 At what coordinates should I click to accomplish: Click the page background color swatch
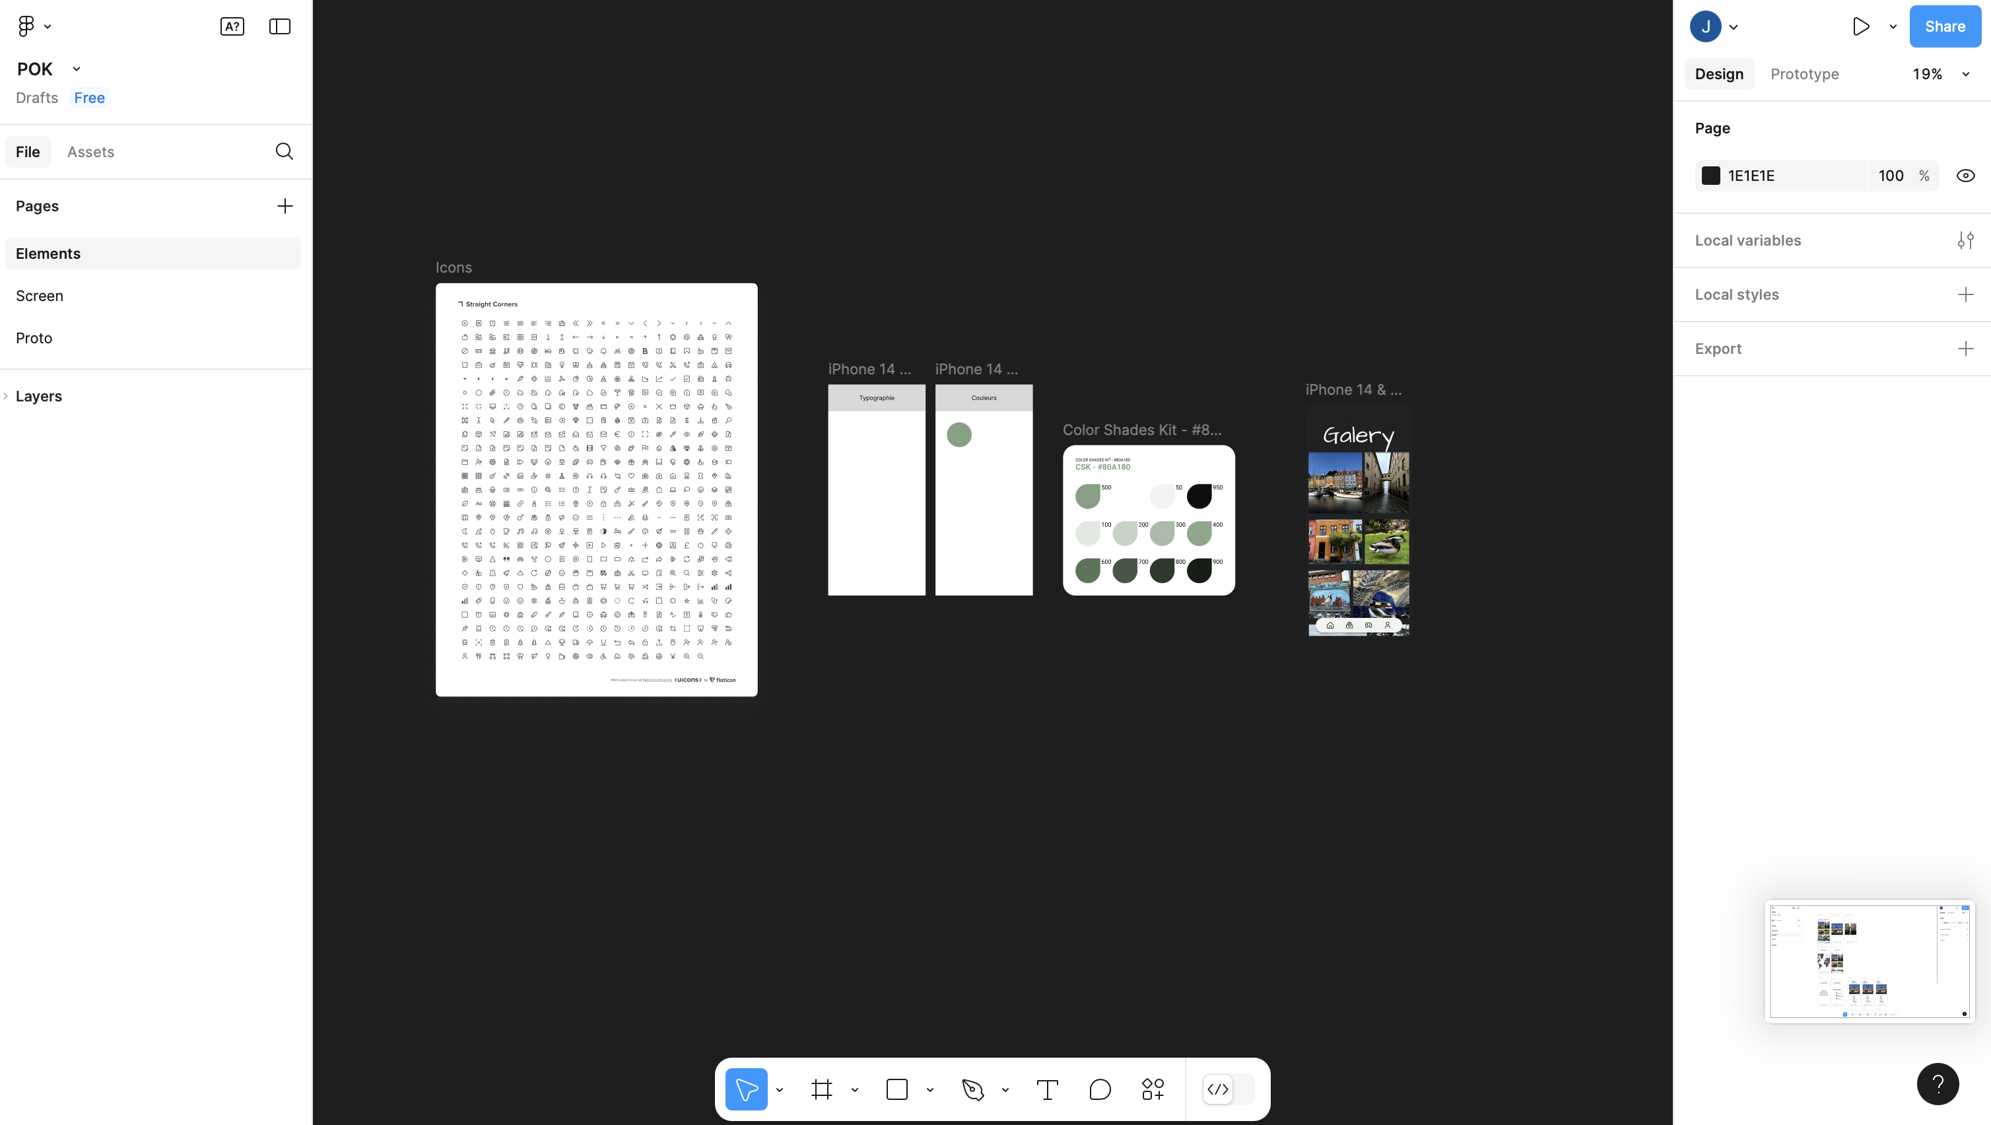click(x=1710, y=176)
